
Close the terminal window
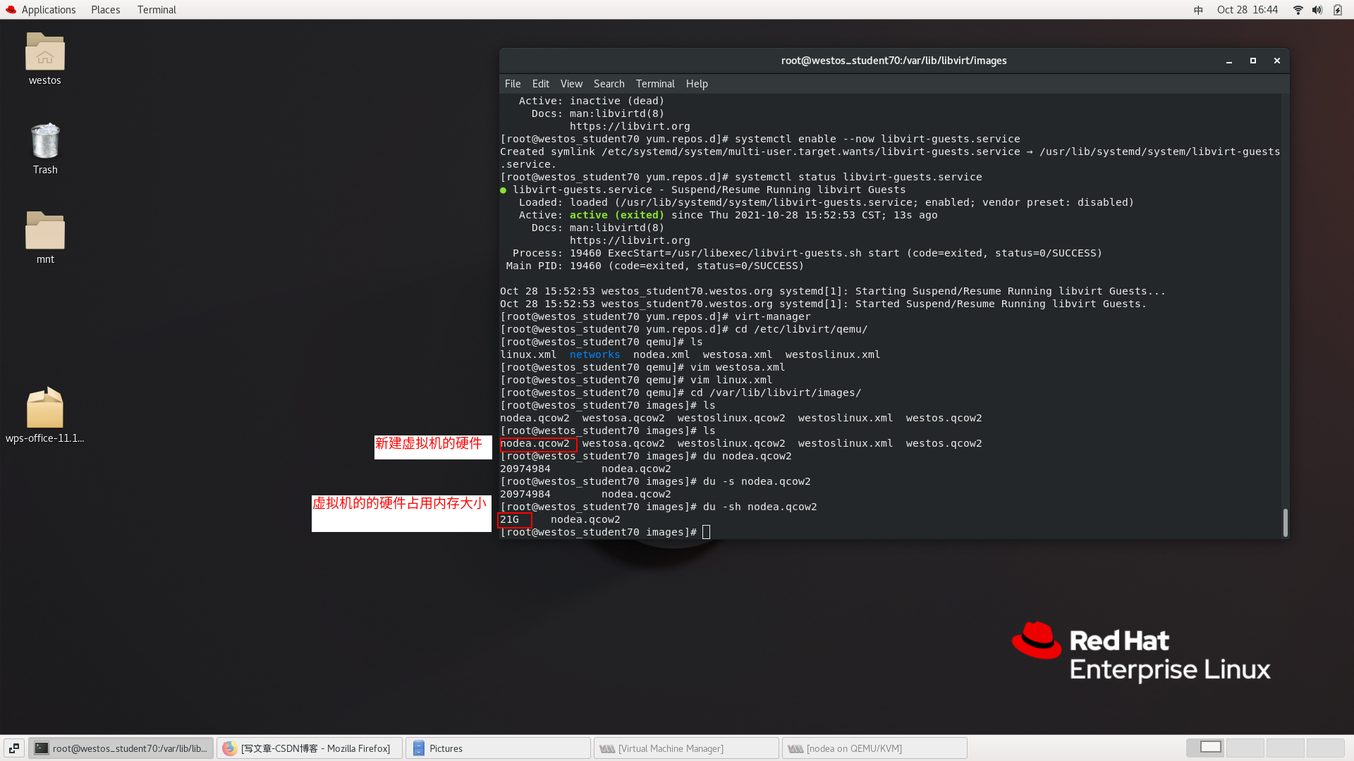(1276, 61)
